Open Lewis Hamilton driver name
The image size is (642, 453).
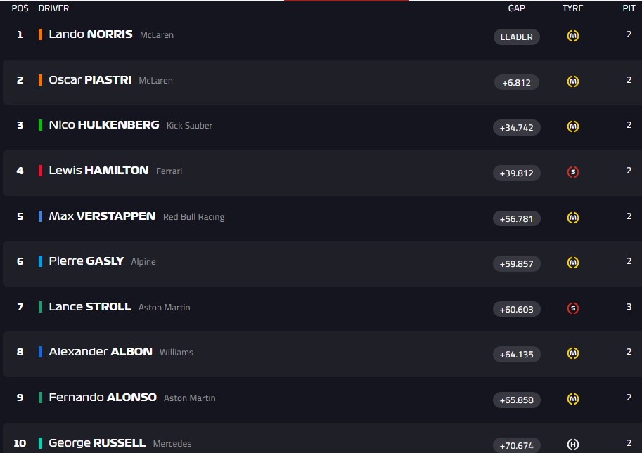[98, 171]
